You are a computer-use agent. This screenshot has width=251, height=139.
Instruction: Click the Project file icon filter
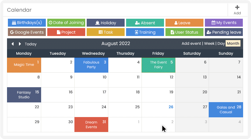point(66,32)
